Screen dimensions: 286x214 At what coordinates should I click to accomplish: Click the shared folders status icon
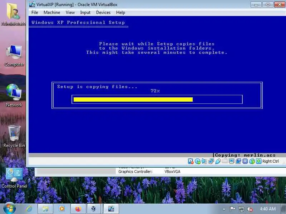point(225,161)
